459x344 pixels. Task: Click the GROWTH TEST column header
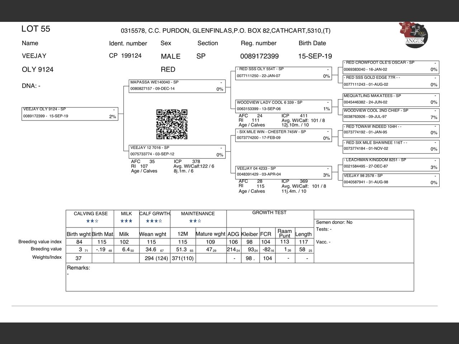coord(269,213)
